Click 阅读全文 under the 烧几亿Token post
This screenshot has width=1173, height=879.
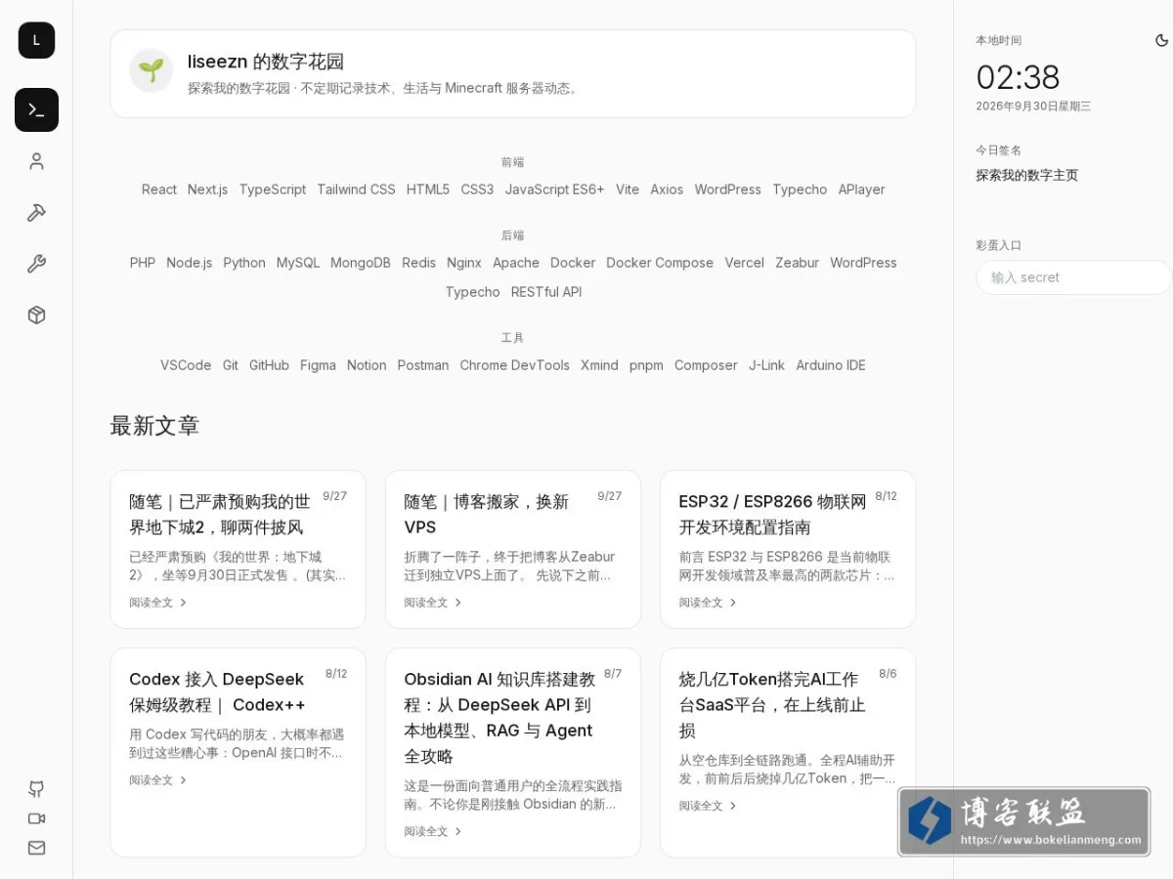(708, 806)
